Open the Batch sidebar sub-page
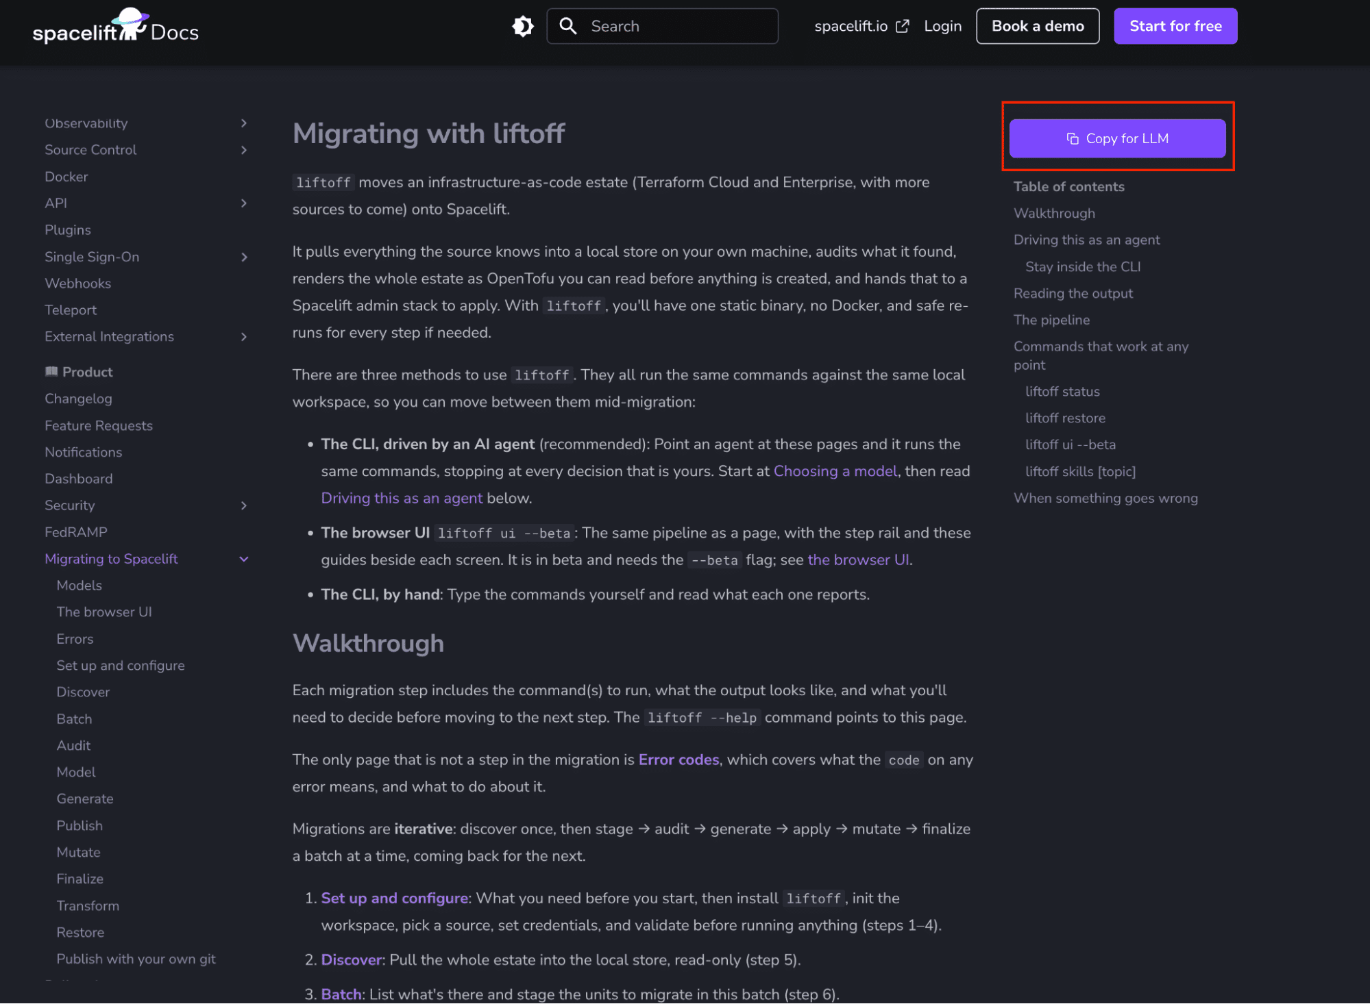This screenshot has height=1004, width=1370. [x=74, y=719]
